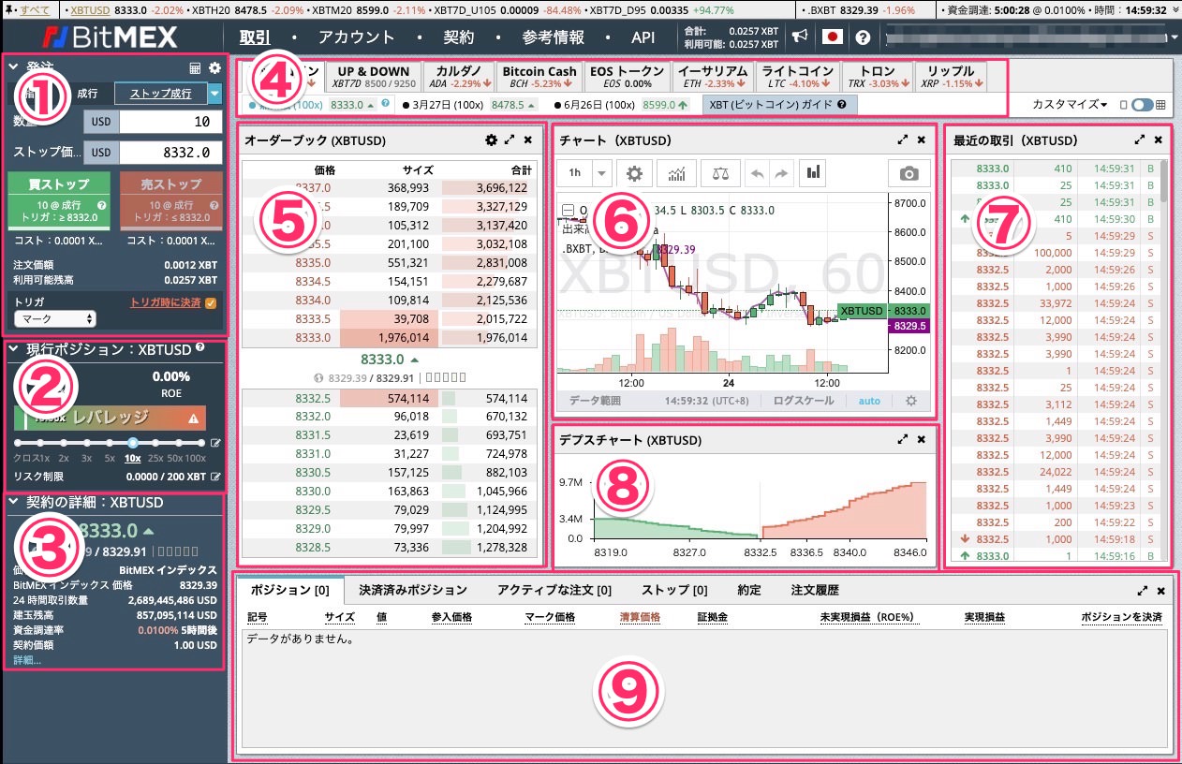Undo last chart action

(x=757, y=173)
